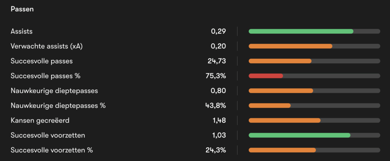
Task: Click the Succesvolle voorzetten % label
Action: [x=52, y=150]
